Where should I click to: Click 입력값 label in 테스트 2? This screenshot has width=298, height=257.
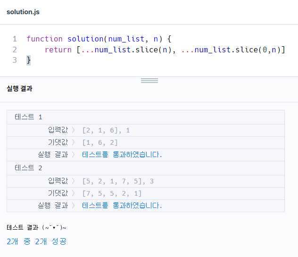58,181
